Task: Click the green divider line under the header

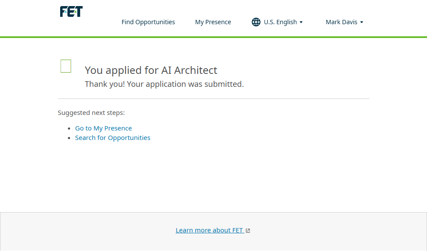Action: click(213, 37)
